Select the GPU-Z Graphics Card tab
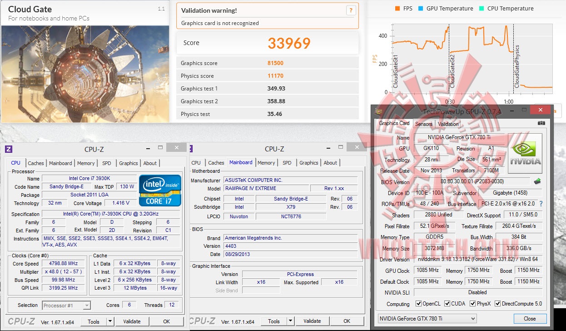This screenshot has height=331, width=566. coord(394,123)
